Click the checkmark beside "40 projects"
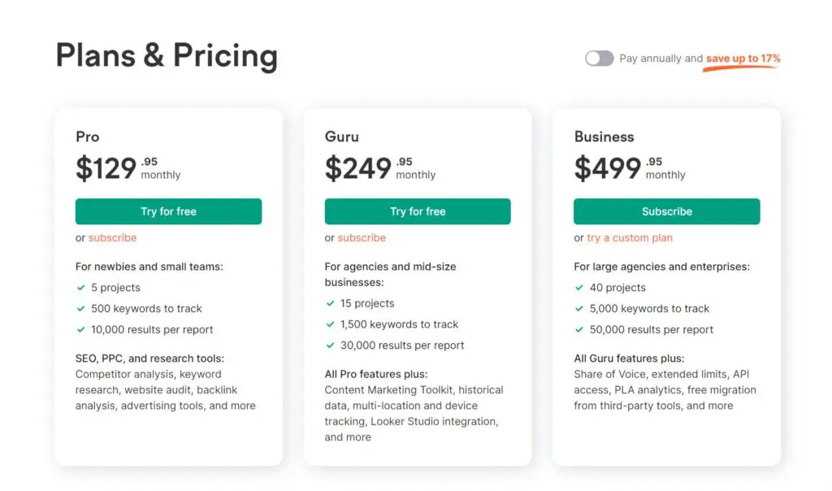Screen dimensions: 832x491 579,287
